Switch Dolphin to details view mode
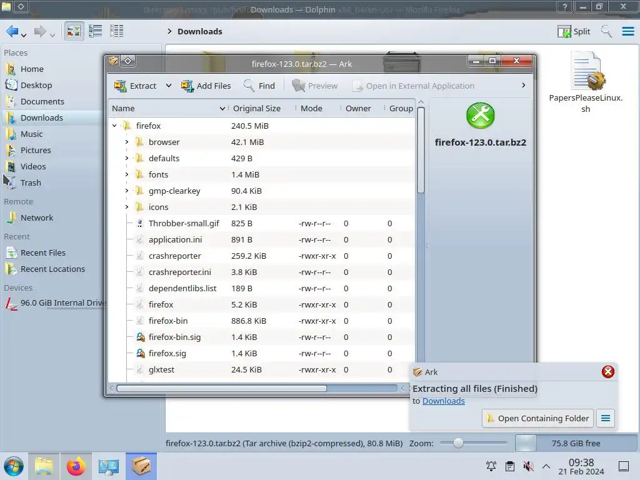Image resolution: width=640 pixels, height=480 pixels. point(117,31)
